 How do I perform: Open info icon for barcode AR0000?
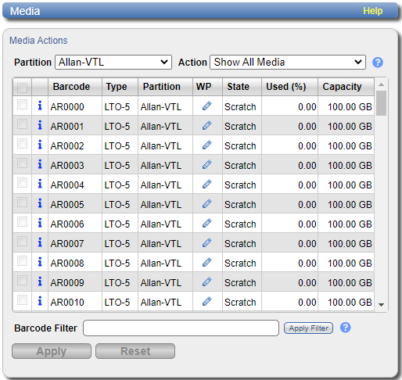(x=40, y=106)
